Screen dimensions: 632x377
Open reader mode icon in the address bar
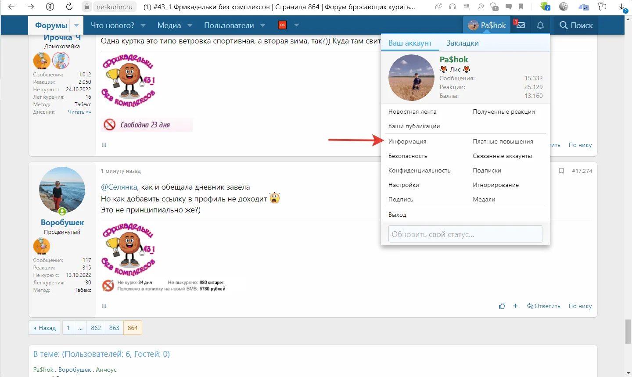click(x=467, y=7)
